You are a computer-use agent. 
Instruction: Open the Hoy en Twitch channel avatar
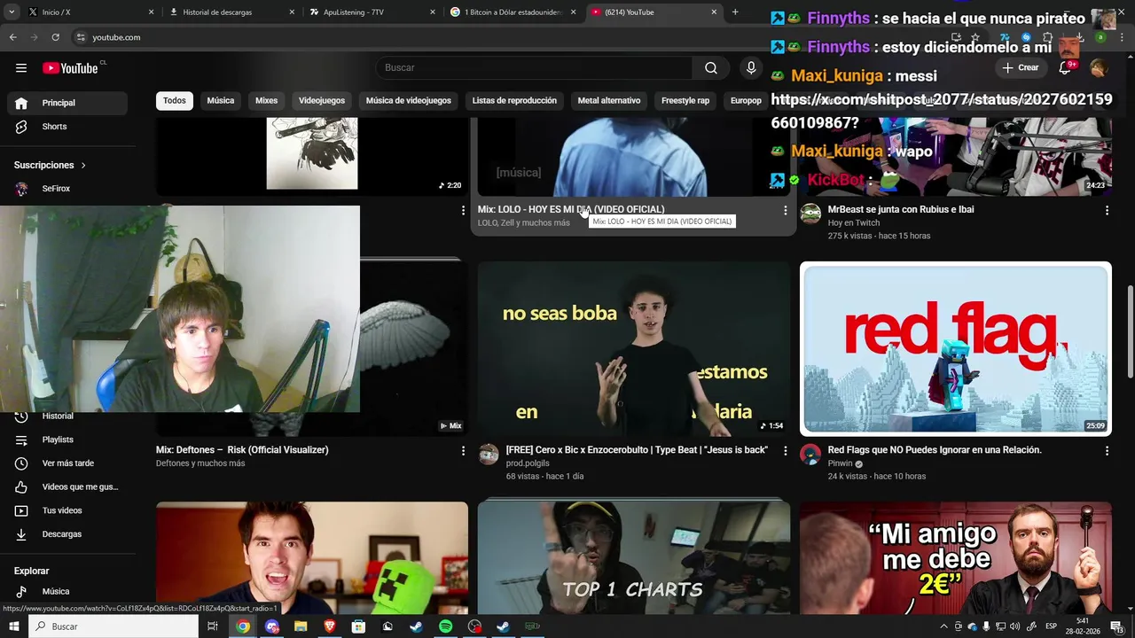pos(810,214)
